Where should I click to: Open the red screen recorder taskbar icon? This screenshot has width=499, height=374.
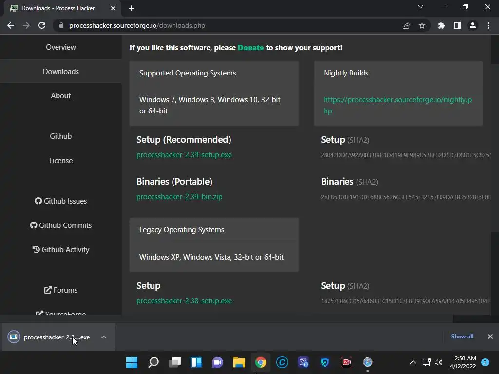tap(346, 362)
